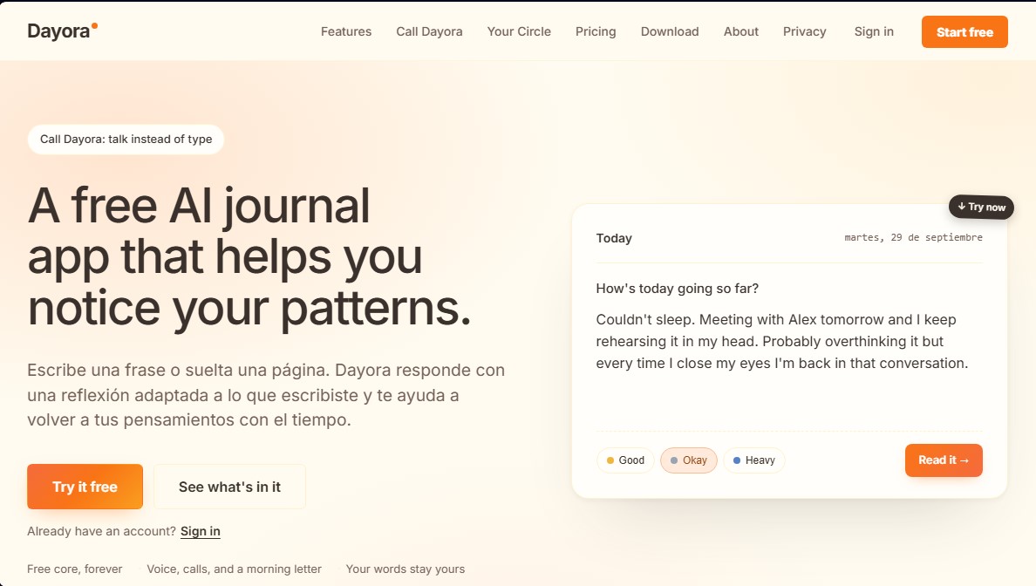
Task: Go to Call Dayora page
Action: (x=429, y=31)
